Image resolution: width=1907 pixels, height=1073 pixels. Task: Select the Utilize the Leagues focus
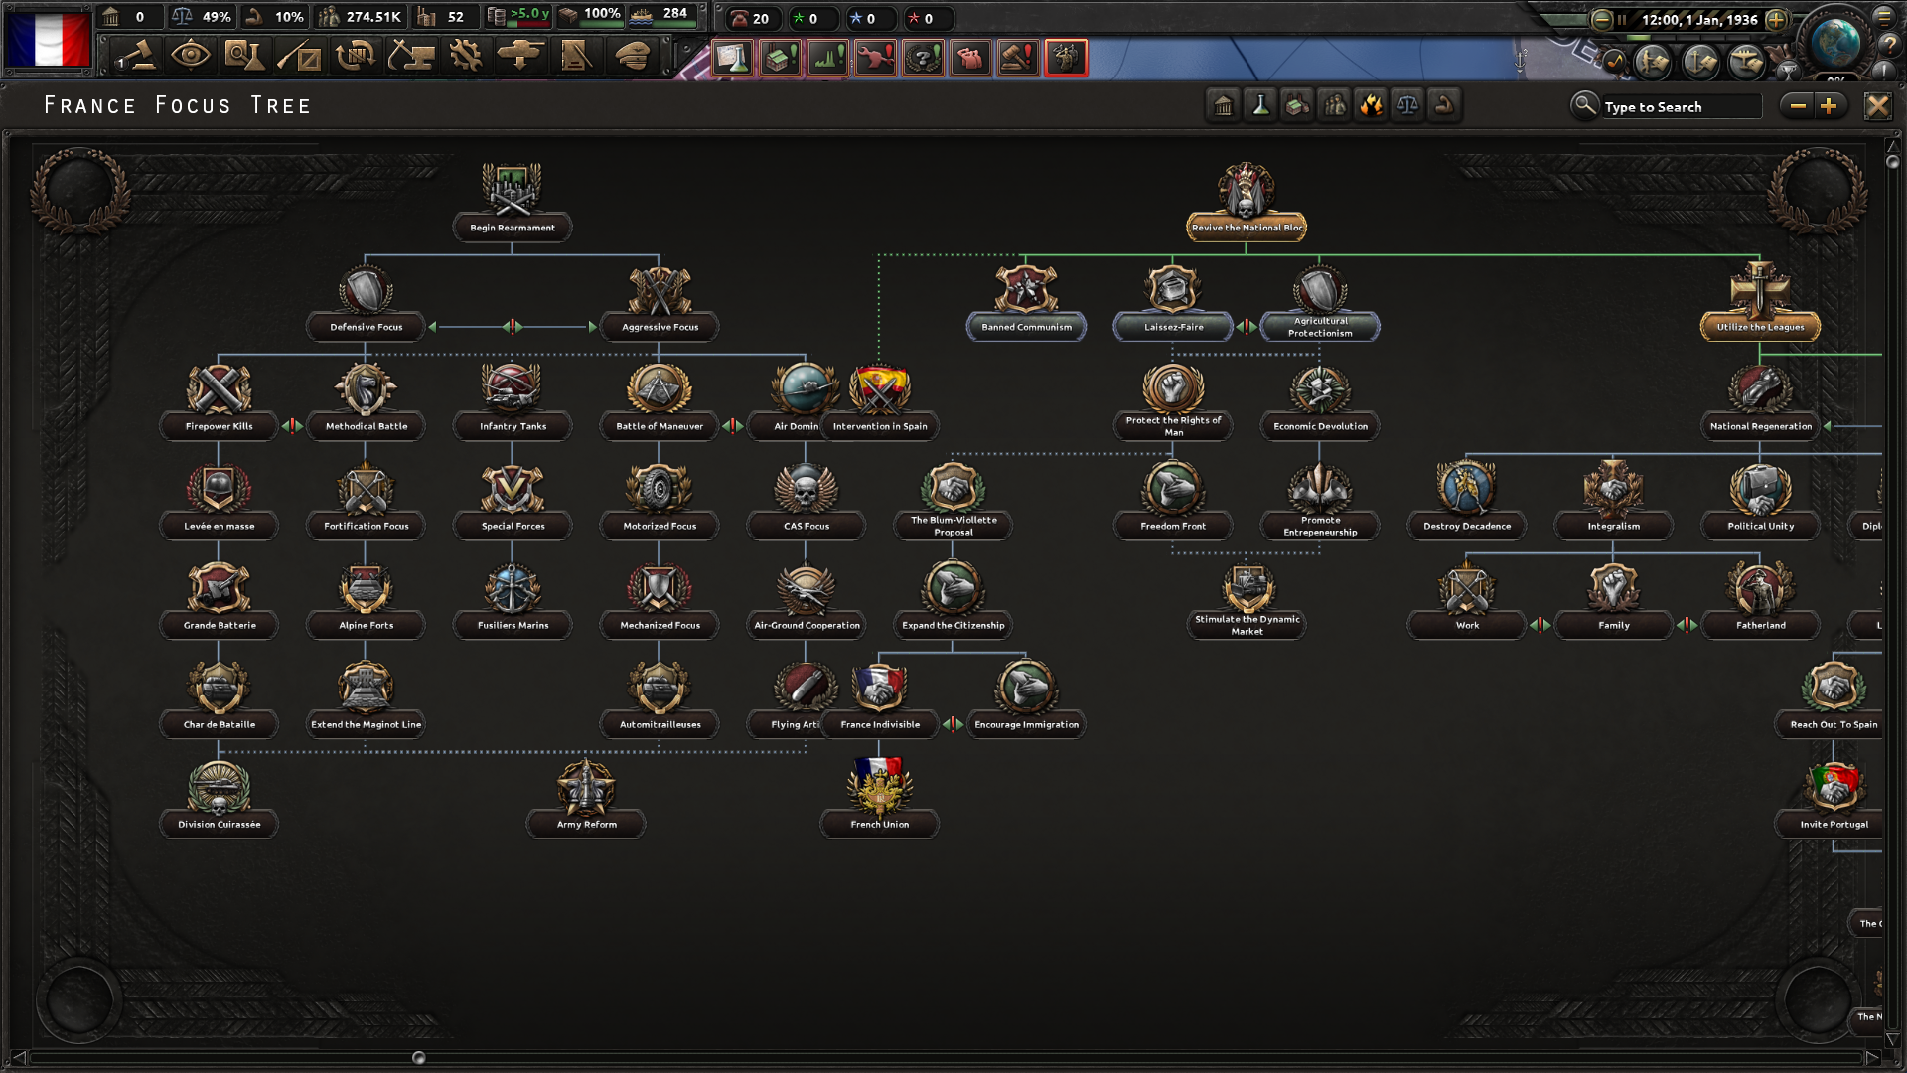click(1760, 302)
